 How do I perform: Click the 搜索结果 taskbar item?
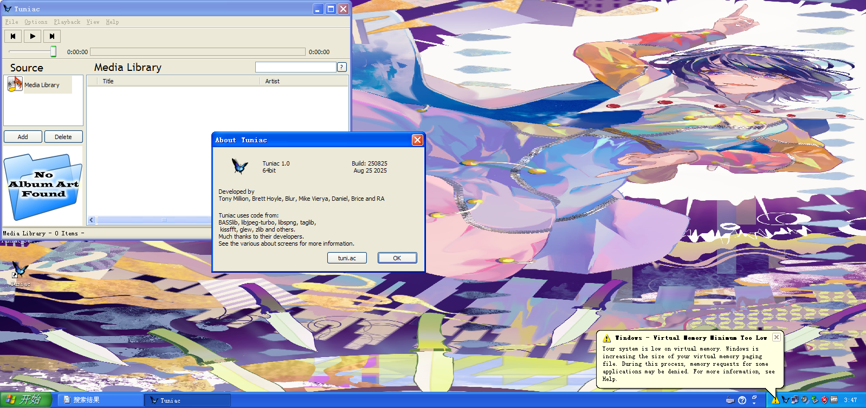[x=100, y=400]
